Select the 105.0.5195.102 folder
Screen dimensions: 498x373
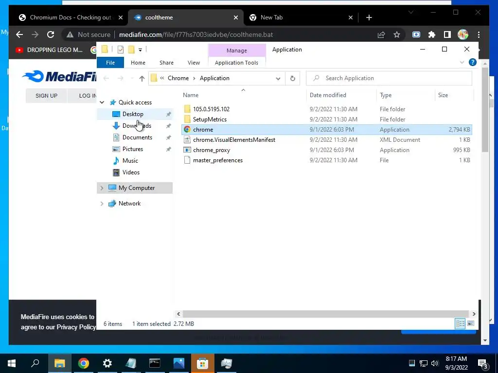click(326, 109)
